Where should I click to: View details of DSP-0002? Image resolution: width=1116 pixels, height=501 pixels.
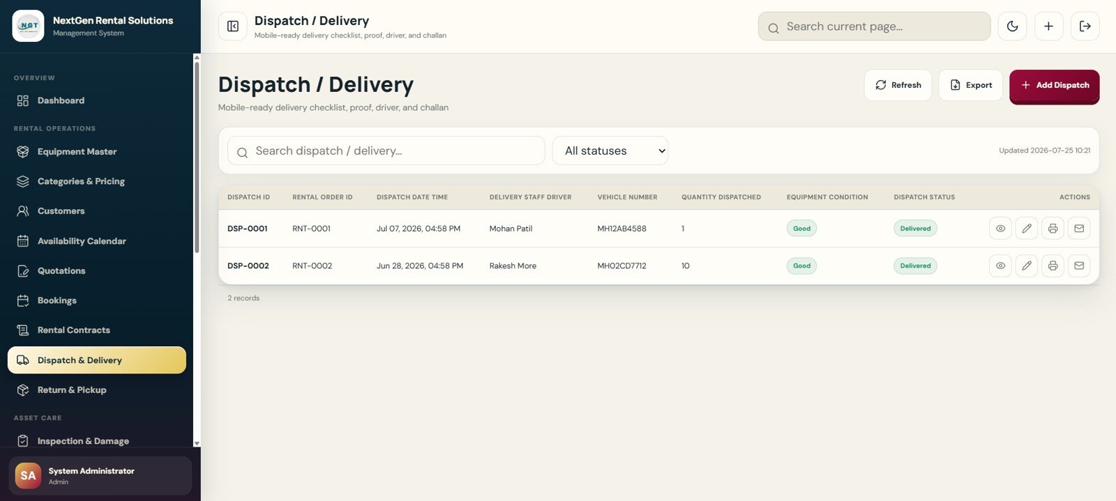pyautogui.click(x=1000, y=265)
